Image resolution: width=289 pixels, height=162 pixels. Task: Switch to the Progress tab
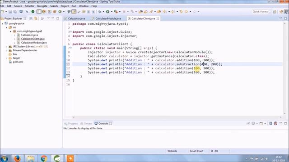[71, 124]
